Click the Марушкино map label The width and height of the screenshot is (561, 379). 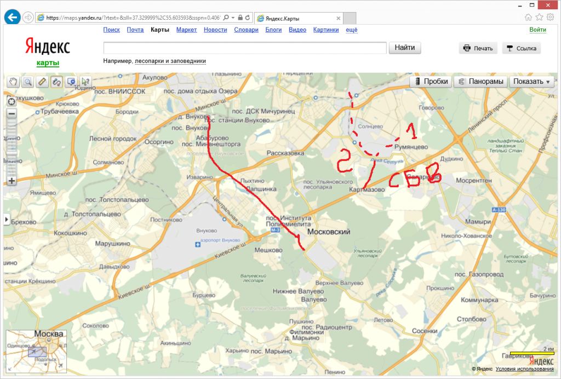coord(113,244)
